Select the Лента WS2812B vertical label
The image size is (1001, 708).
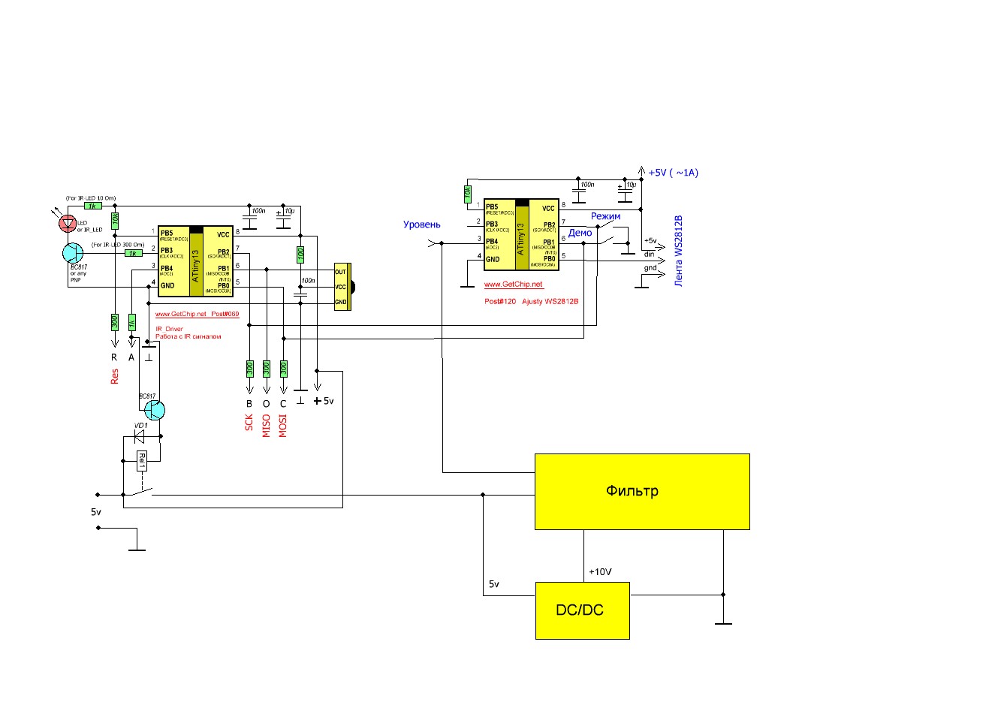tap(679, 252)
